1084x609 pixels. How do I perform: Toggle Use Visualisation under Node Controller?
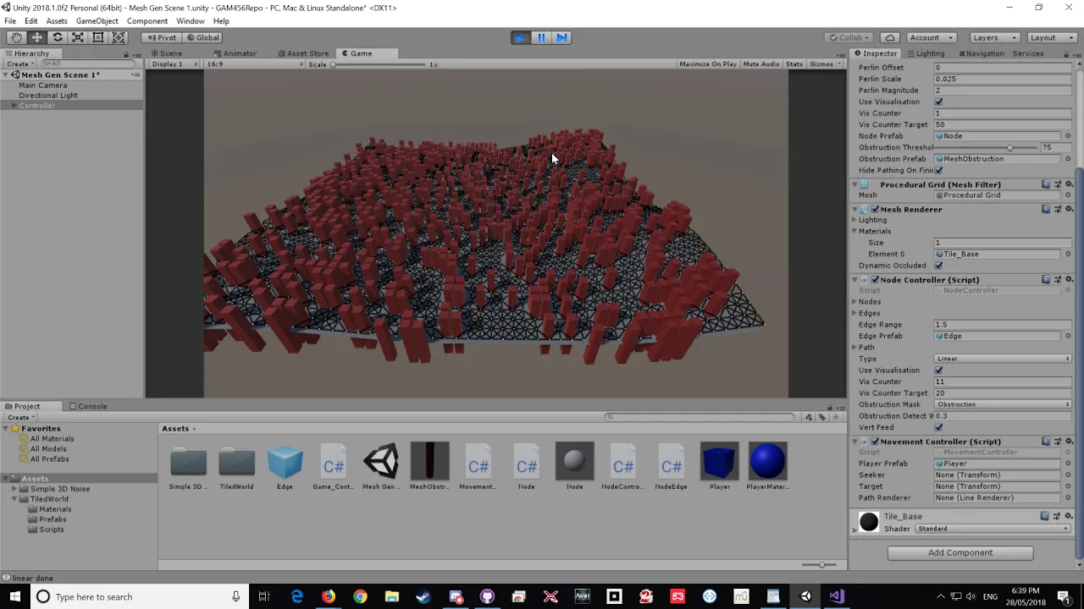[x=938, y=370]
